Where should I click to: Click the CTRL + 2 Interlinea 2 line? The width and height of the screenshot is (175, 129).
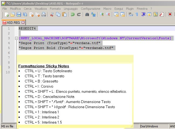(x=42, y=117)
